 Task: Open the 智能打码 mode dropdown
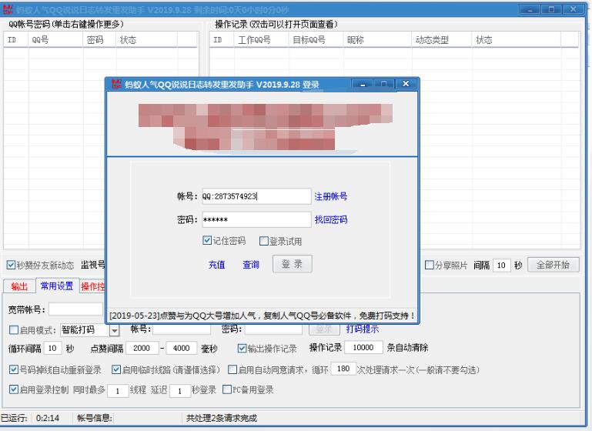click(114, 331)
